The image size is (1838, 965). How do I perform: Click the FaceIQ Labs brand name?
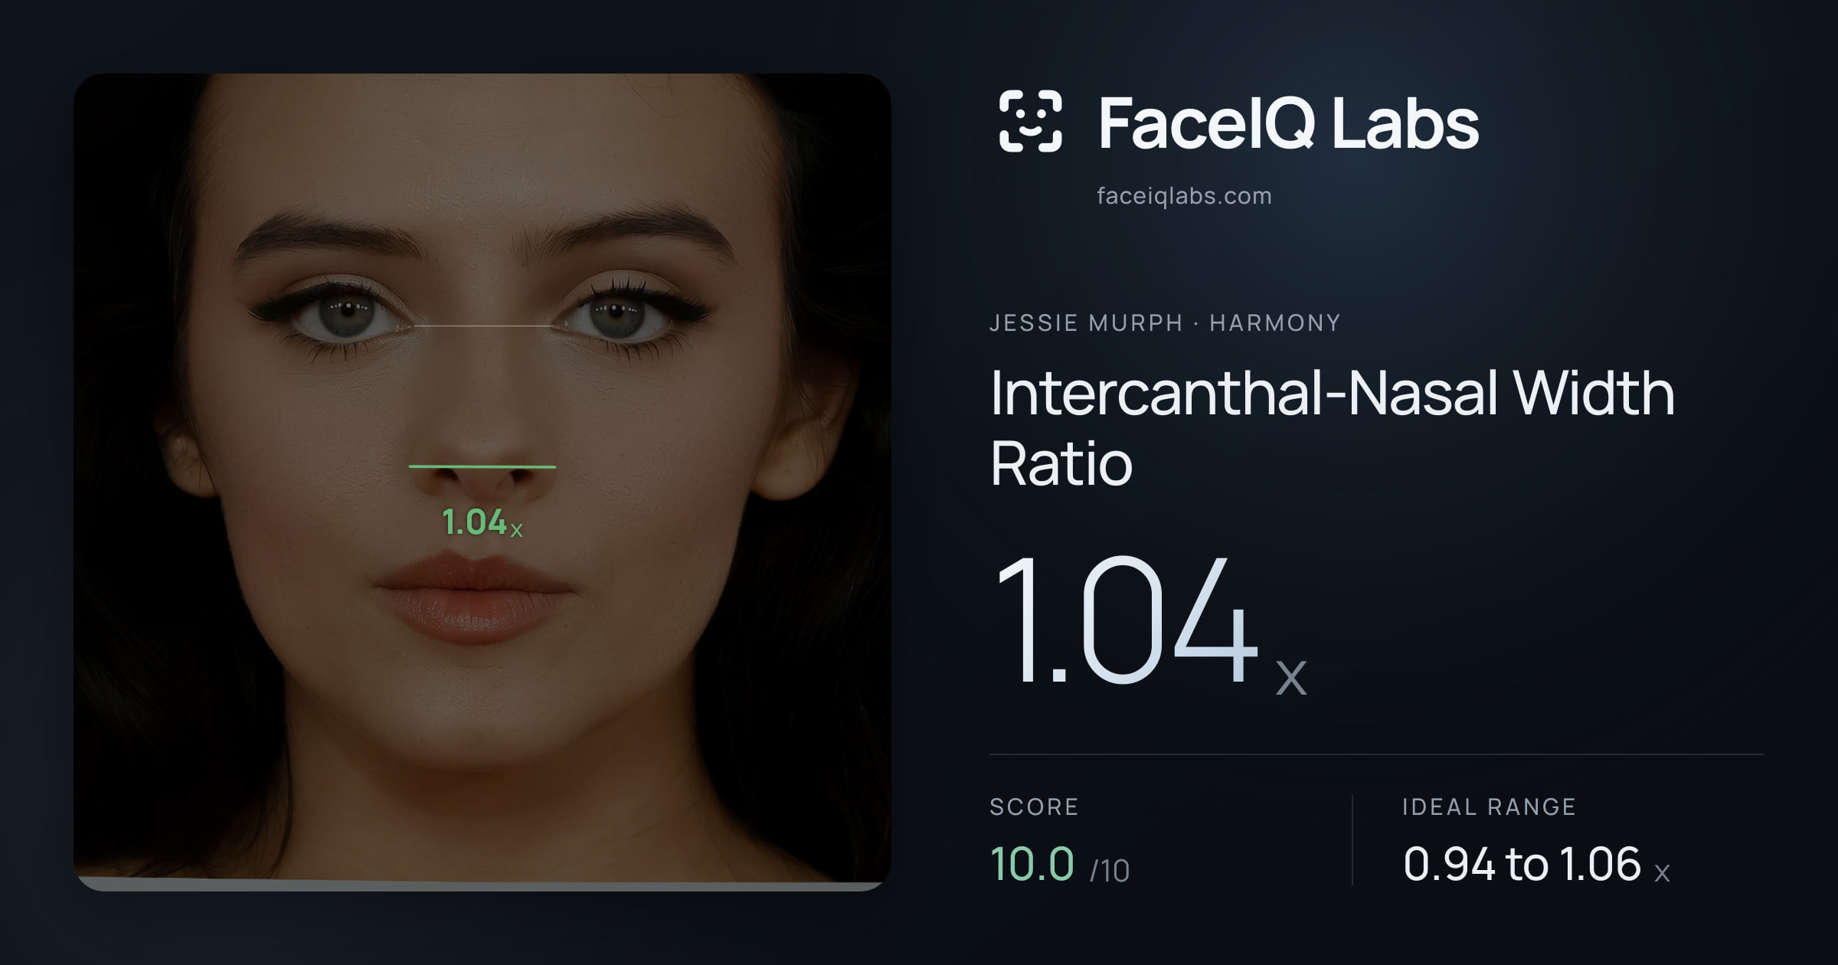[x=1288, y=123]
